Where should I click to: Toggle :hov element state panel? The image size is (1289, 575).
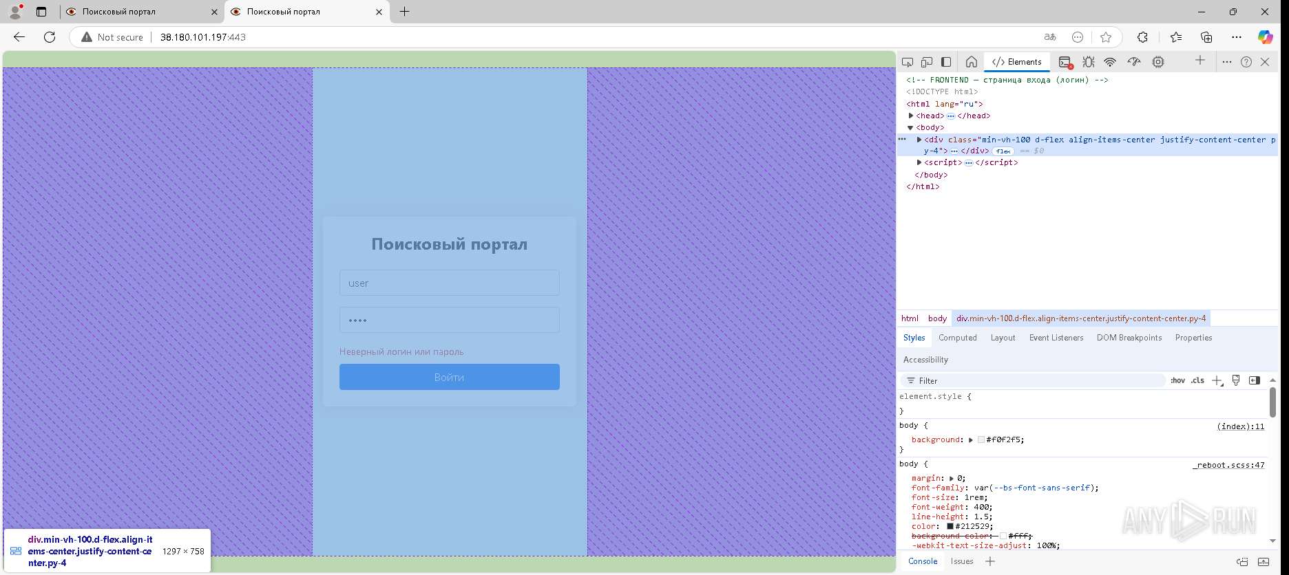point(1178,380)
